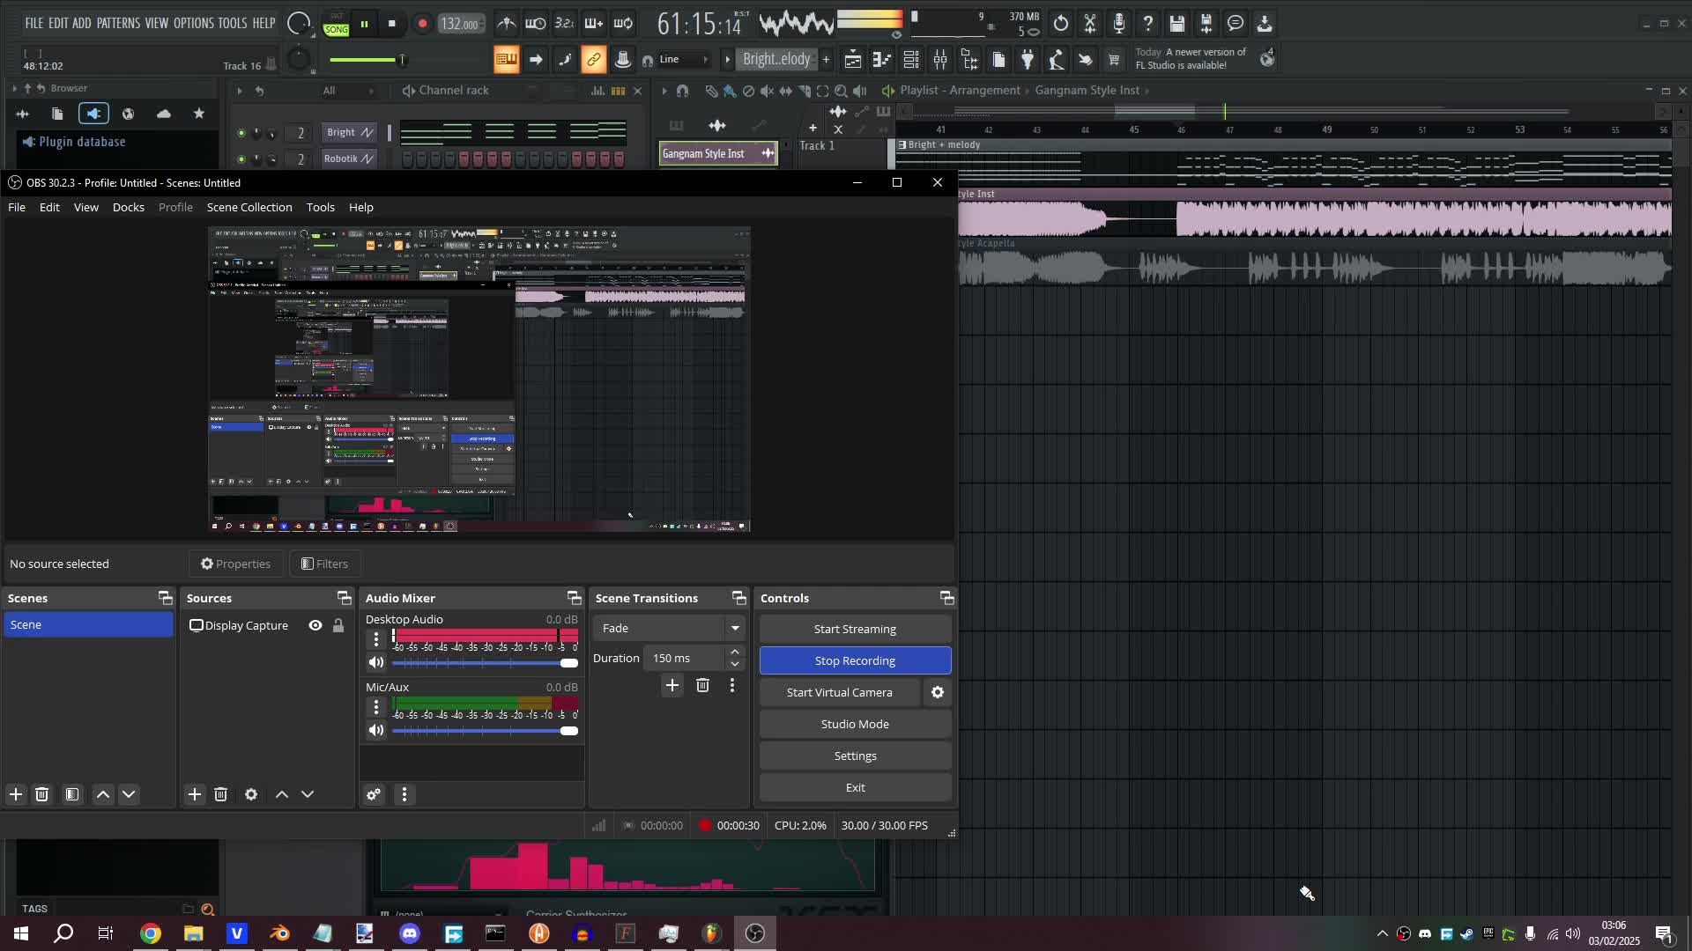Viewport: 1692px width, 951px height.
Task: Click the typing keyboard to piano icon
Action: (x=507, y=60)
